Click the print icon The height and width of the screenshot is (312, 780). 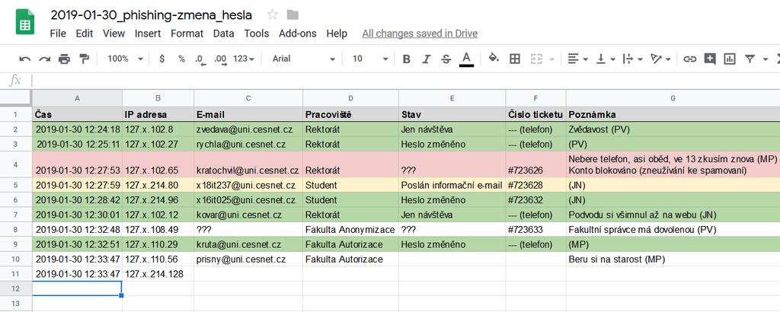coord(65,59)
